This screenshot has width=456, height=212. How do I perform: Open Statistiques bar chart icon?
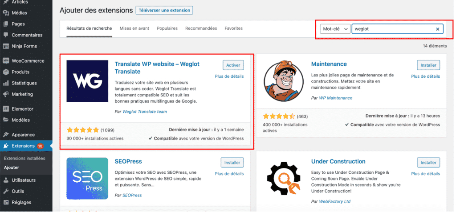[x=6, y=83]
